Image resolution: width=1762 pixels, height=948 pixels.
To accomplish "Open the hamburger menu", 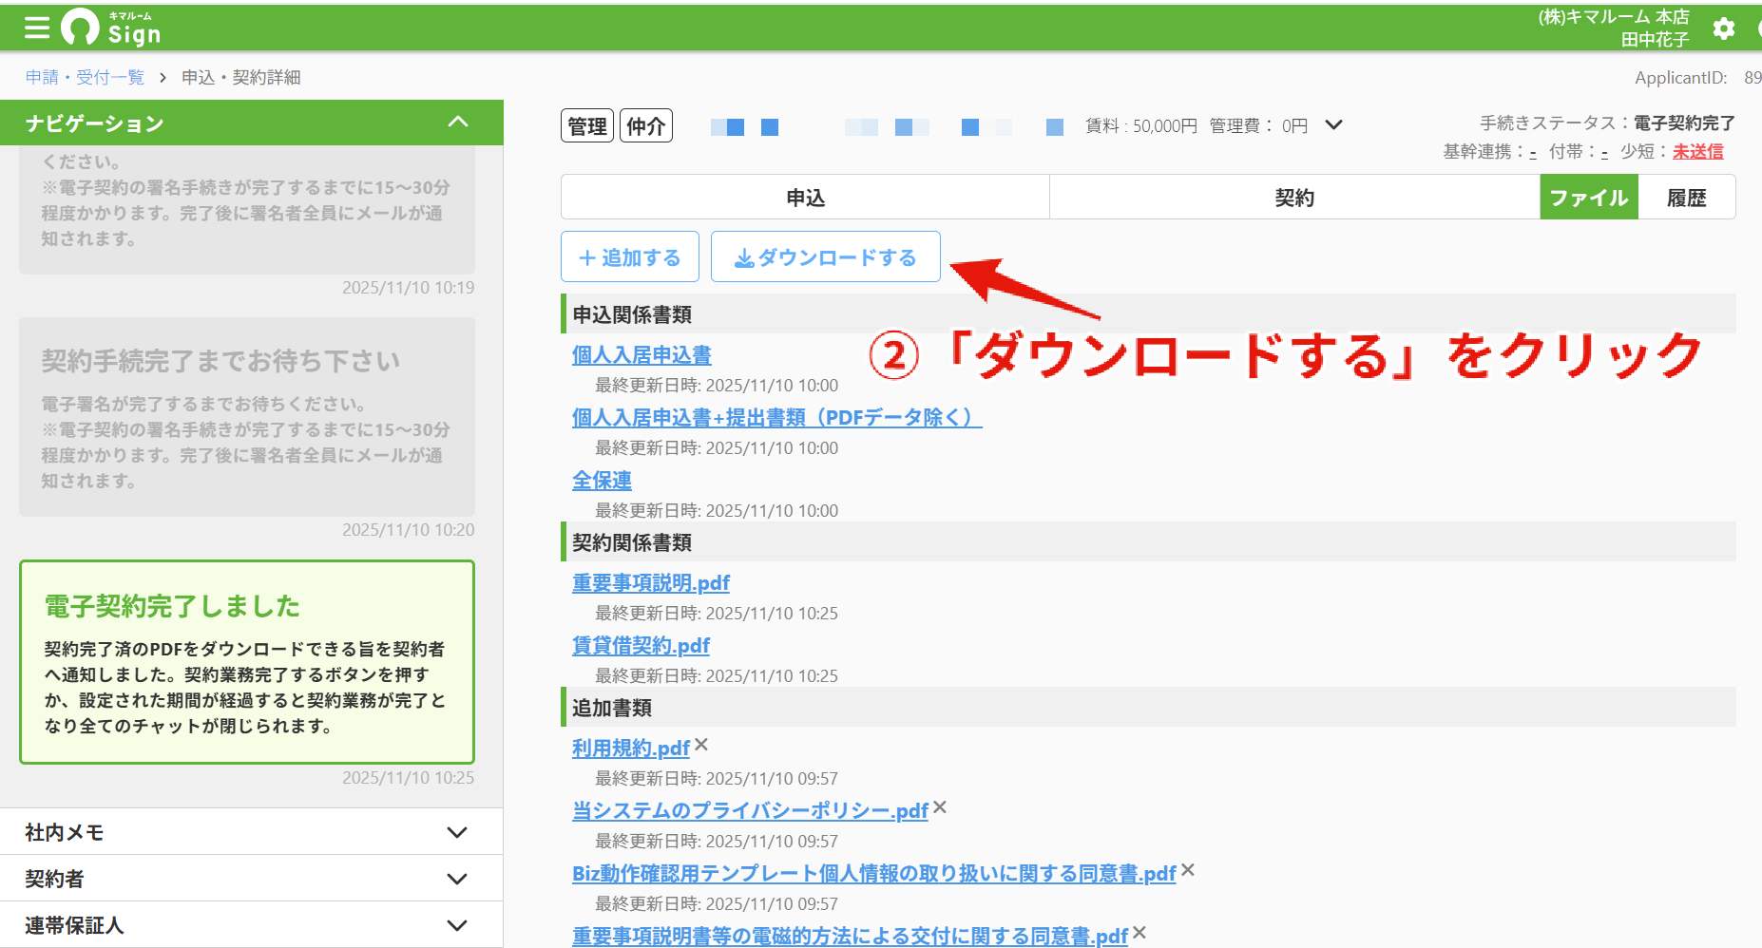I will click(37, 28).
